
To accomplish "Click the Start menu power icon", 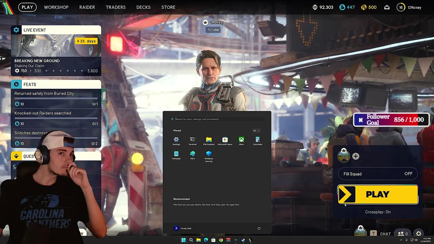I will [259, 228].
